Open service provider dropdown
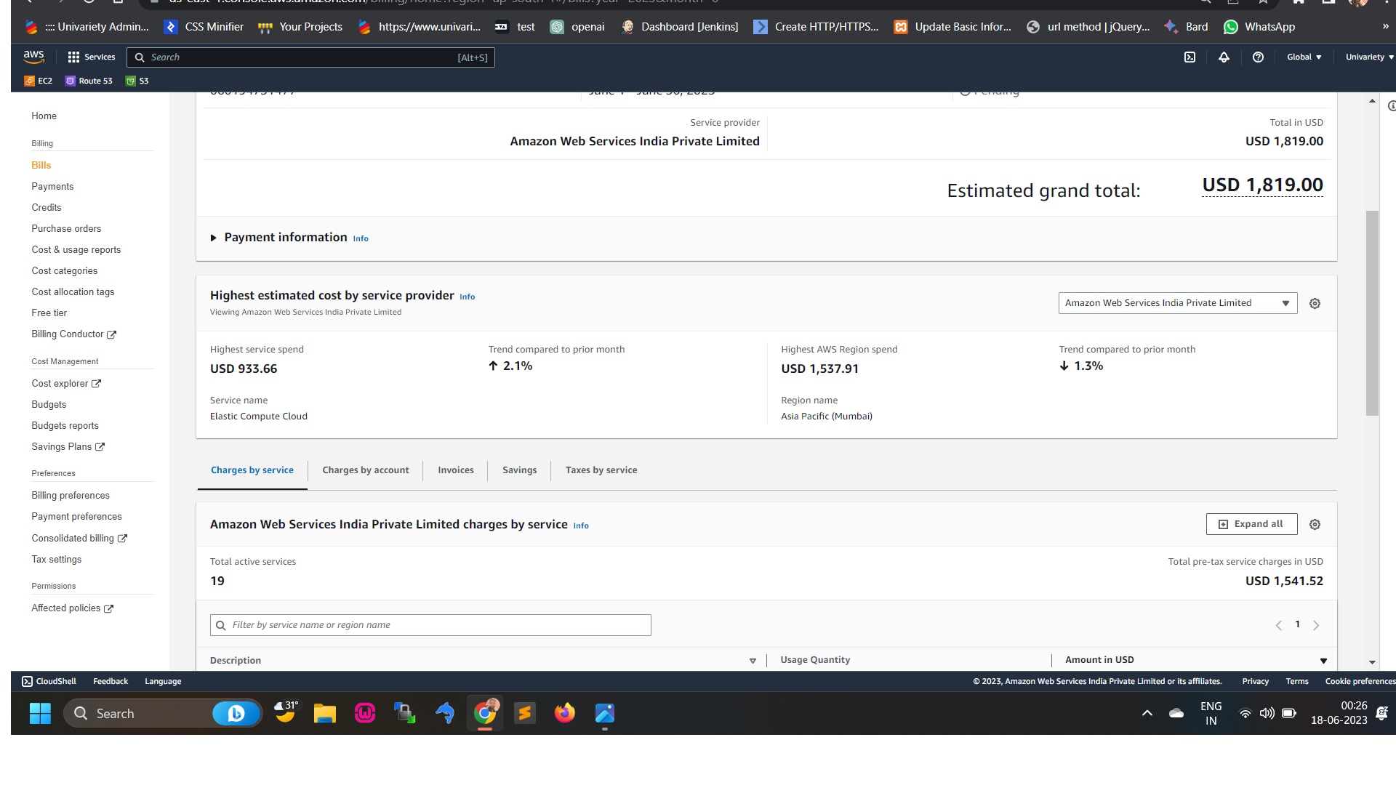The image size is (1396, 785). [x=1177, y=303]
